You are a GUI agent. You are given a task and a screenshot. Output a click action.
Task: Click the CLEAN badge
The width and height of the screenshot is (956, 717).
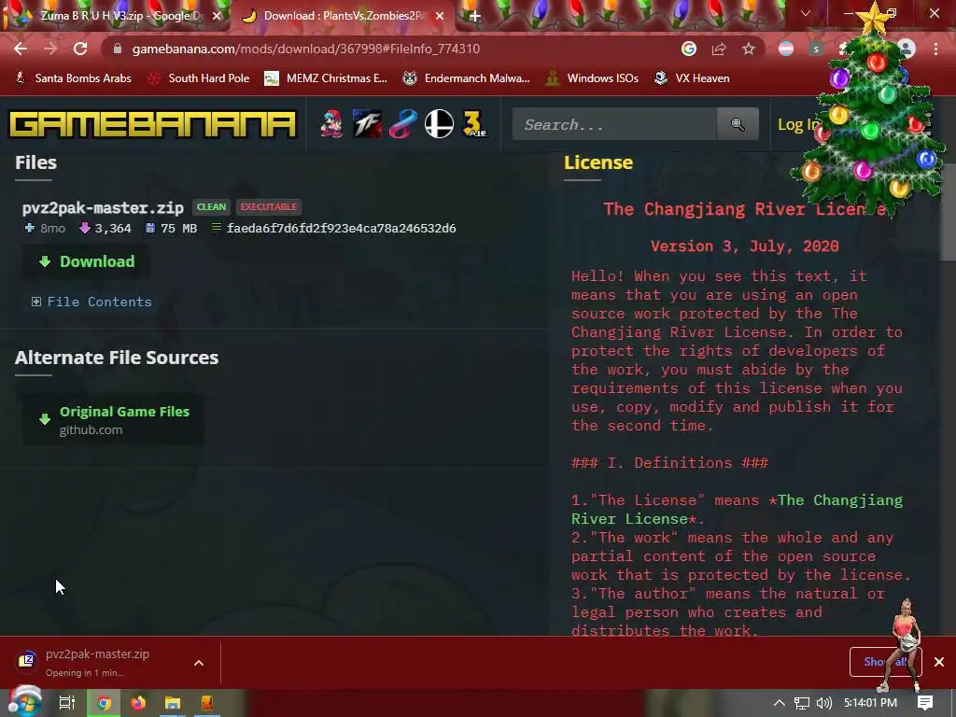pos(212,207)
